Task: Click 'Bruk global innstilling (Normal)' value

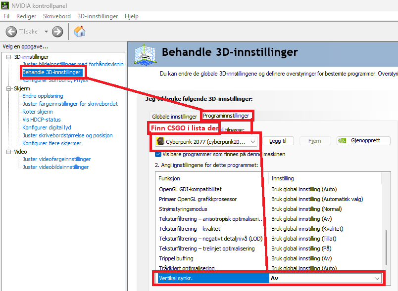Action: tap(306, 209)
